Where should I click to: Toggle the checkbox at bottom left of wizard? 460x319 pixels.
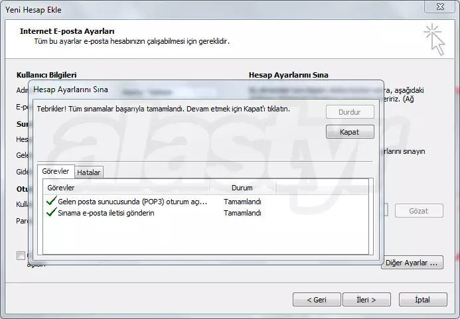coord(21,256)
